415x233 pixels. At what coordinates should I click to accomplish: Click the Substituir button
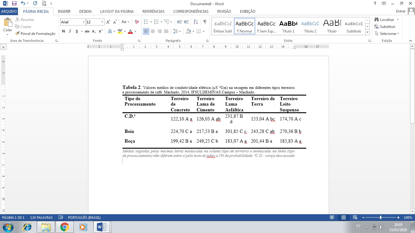[x=385, y=27]
